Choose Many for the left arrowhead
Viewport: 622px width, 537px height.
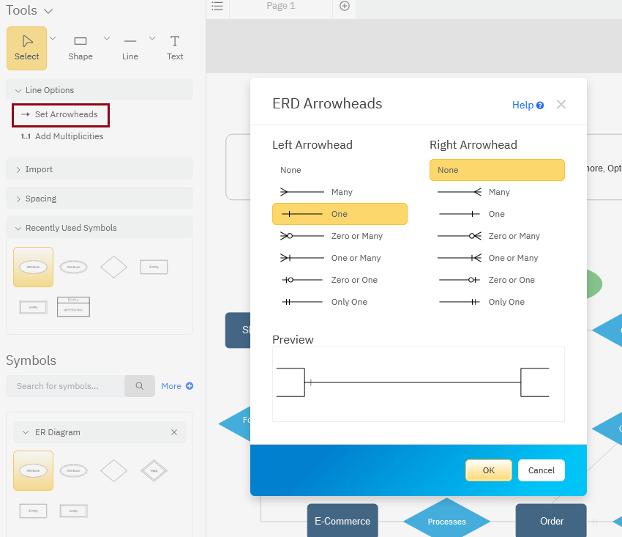[x=340, y=192]
